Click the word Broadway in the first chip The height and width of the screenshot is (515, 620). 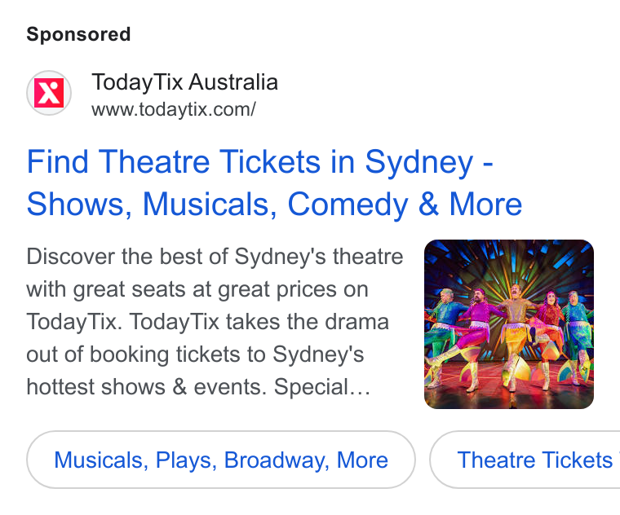pos(277,460)
